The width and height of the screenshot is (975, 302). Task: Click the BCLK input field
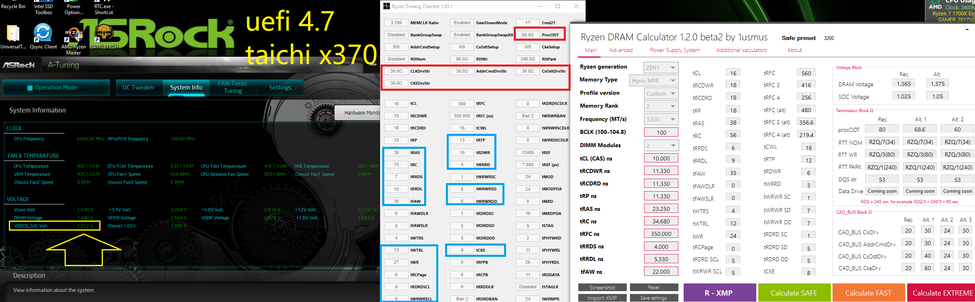click(661, 132)
